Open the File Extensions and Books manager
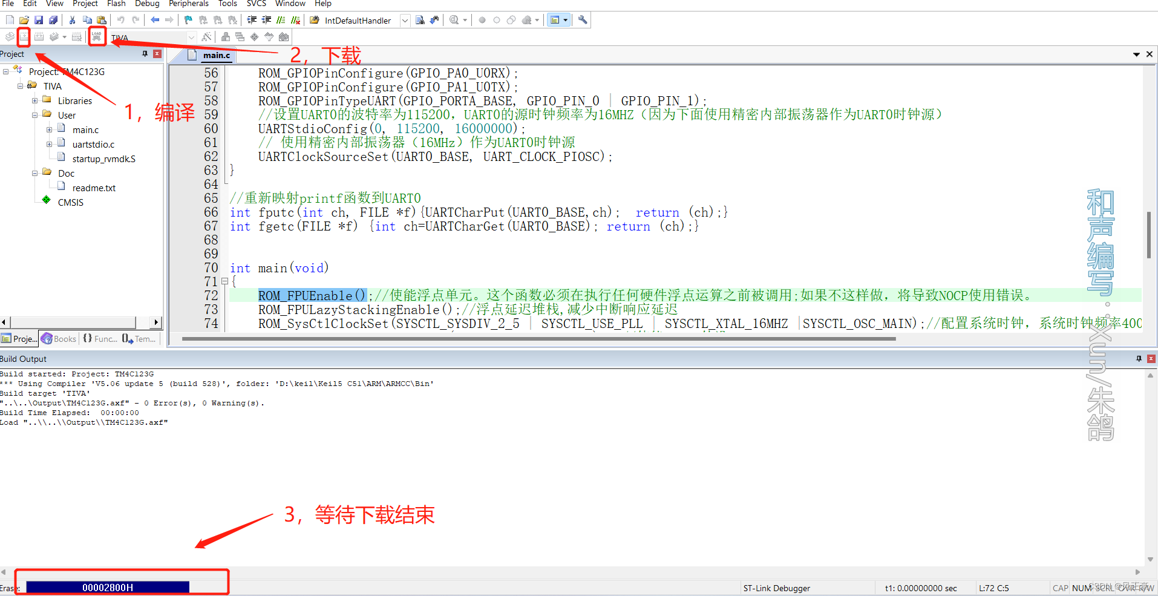This screenshot has height=596, width=1158. (x=225, y=37)
